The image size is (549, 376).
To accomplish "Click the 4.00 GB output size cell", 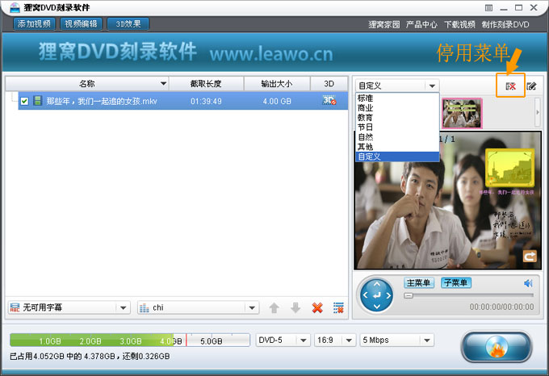I will tap(277, 102).
